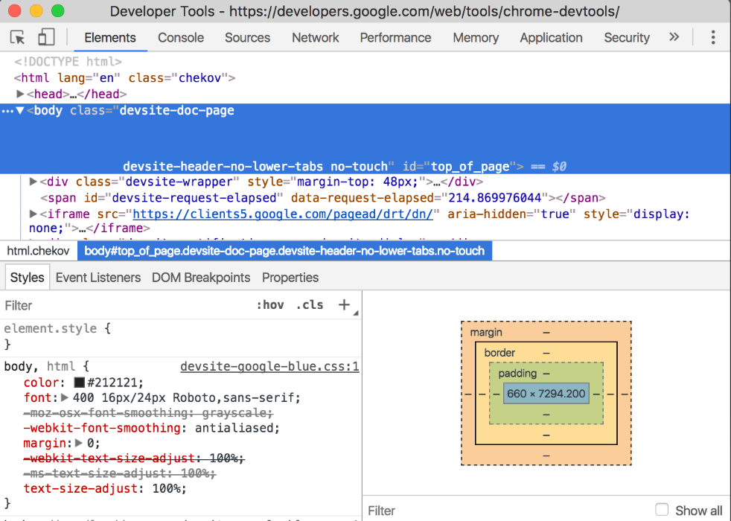Click the struck-through -webkit-text-size-adjust declaration

click(x=134, y=458)
